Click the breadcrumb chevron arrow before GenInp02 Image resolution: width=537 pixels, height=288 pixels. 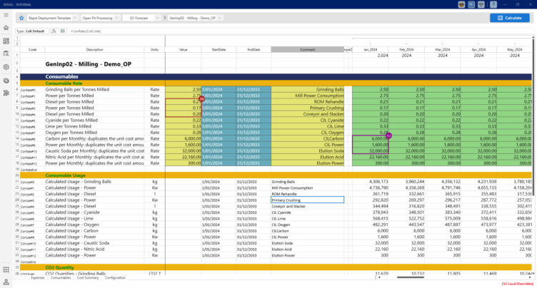pyautogui.click(x=165, y=18)
